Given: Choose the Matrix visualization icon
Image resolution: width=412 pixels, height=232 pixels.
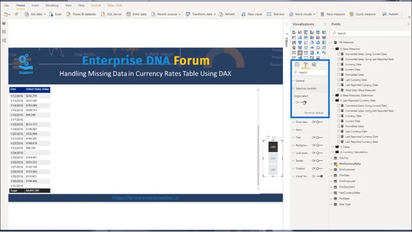Looking at the screenshot, I should [312, 53].
